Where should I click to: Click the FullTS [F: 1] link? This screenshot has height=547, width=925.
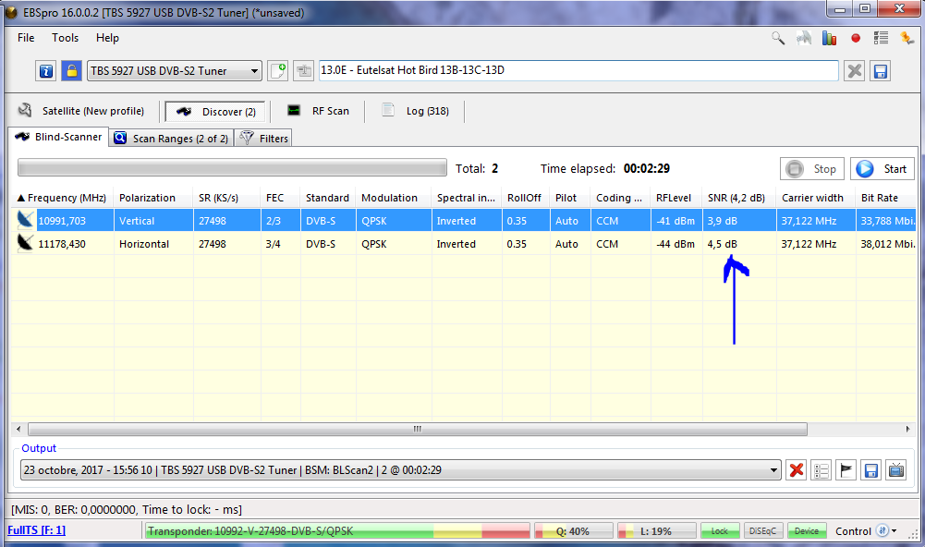(x=36, y=530)
